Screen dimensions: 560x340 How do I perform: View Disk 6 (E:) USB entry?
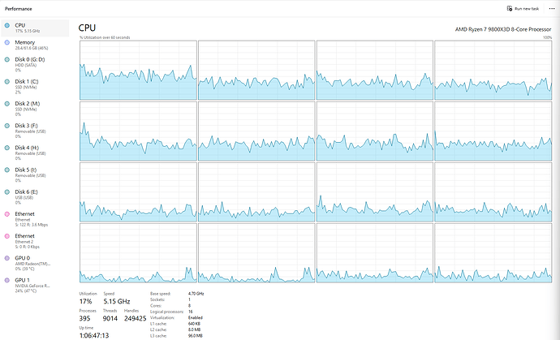35,197
